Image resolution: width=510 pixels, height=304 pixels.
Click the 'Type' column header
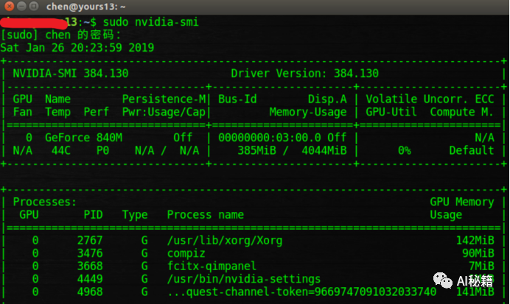(x=135, y=215)
